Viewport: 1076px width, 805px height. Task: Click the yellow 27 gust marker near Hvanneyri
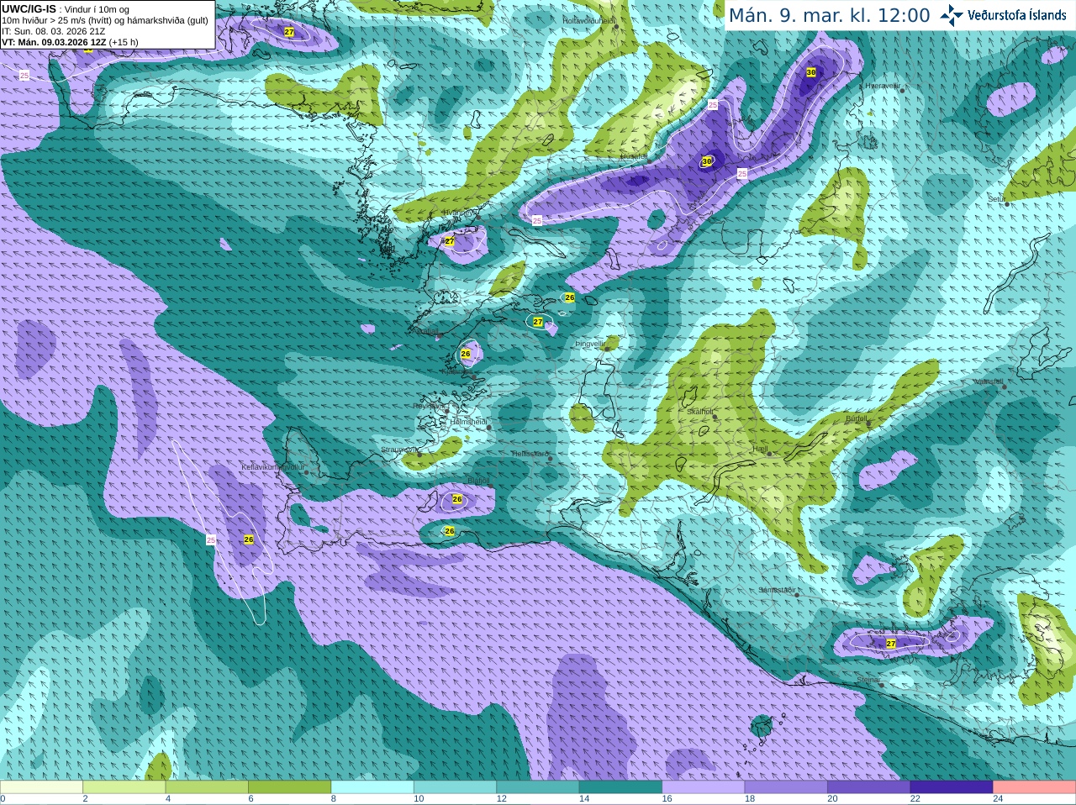450,241
